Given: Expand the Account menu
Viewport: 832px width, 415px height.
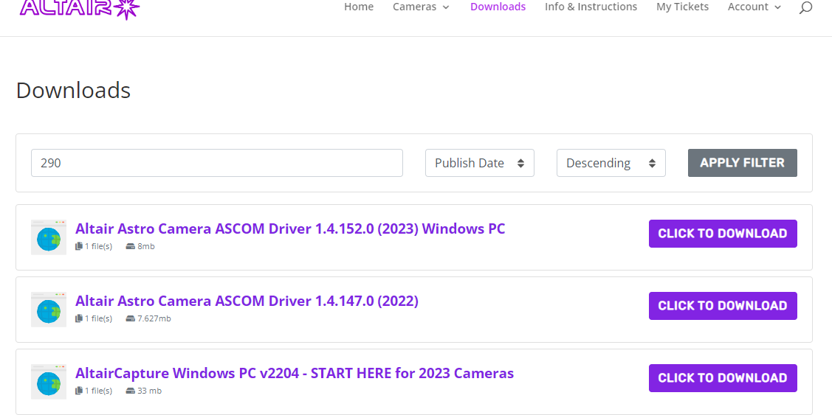Looking at the screenshot, I should (x=754, y=7).
